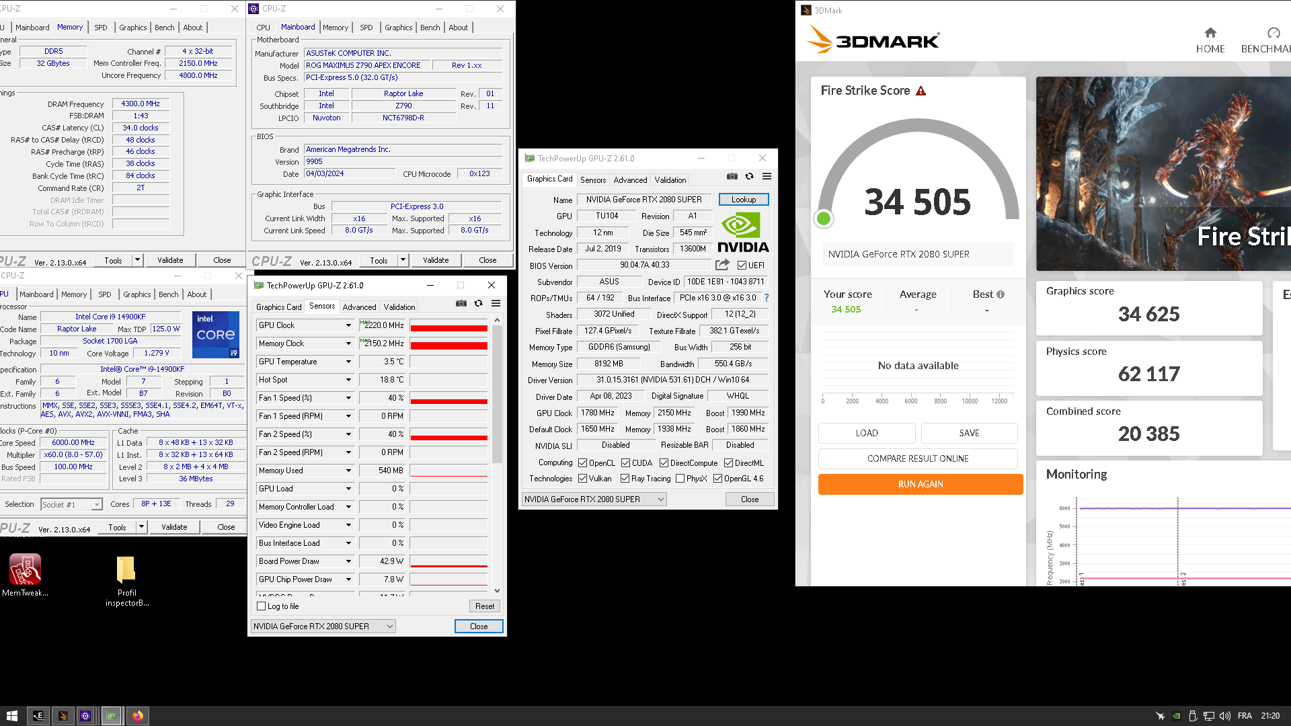Open the Socket #1 selection dropdown
1291x726 pixels.
(71, 504)
